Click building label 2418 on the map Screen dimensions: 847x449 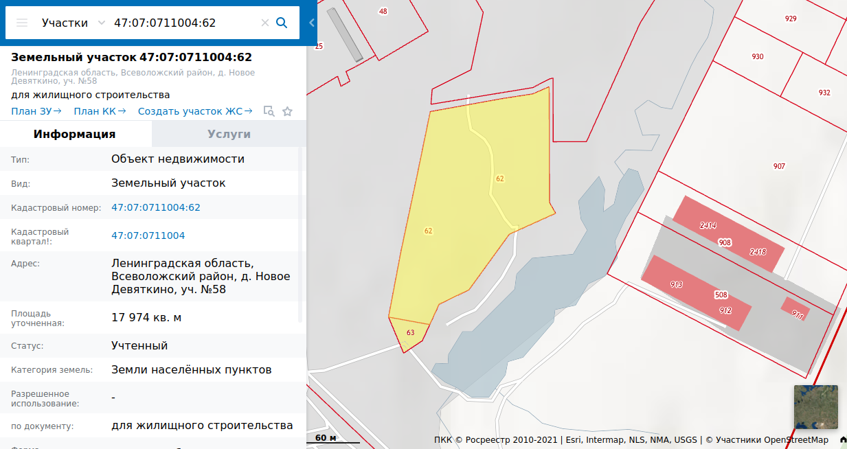coord(758,252)
